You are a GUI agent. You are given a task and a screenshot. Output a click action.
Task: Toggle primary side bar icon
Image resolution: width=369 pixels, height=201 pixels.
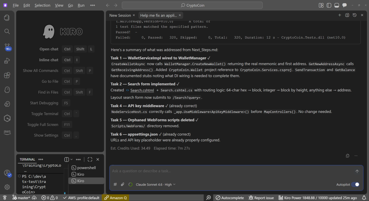point(329,5)
